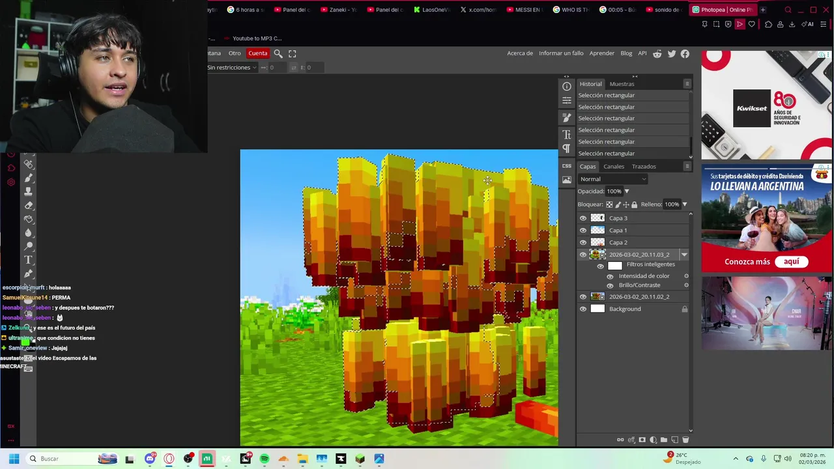Select the Blur drop tool
This screenshot has width=834, height=469.
[29, 233]
